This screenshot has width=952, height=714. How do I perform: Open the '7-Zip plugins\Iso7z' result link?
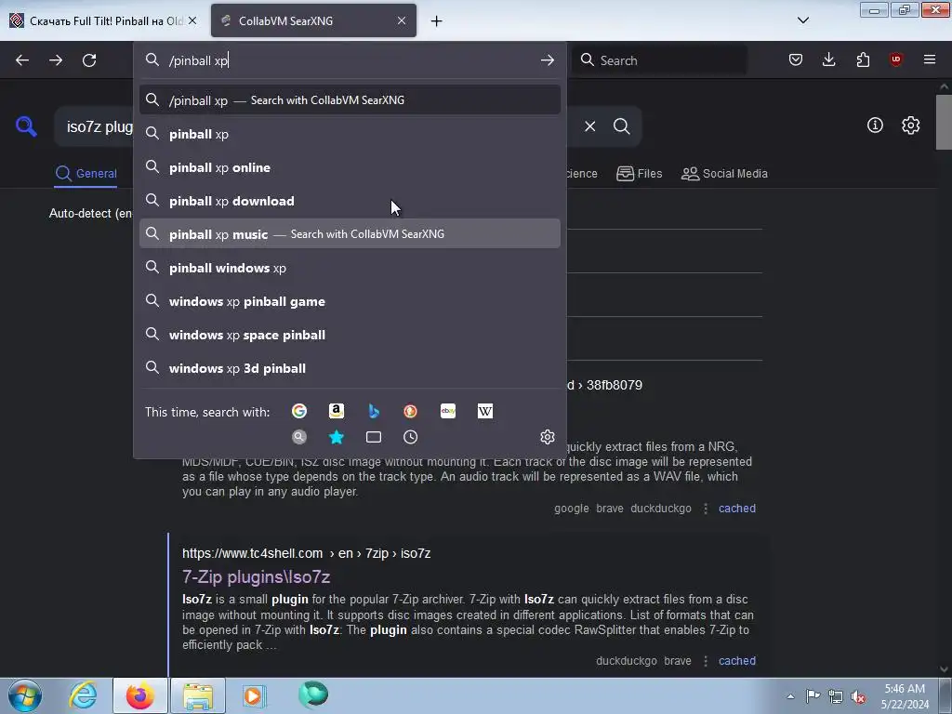[257, 576]
